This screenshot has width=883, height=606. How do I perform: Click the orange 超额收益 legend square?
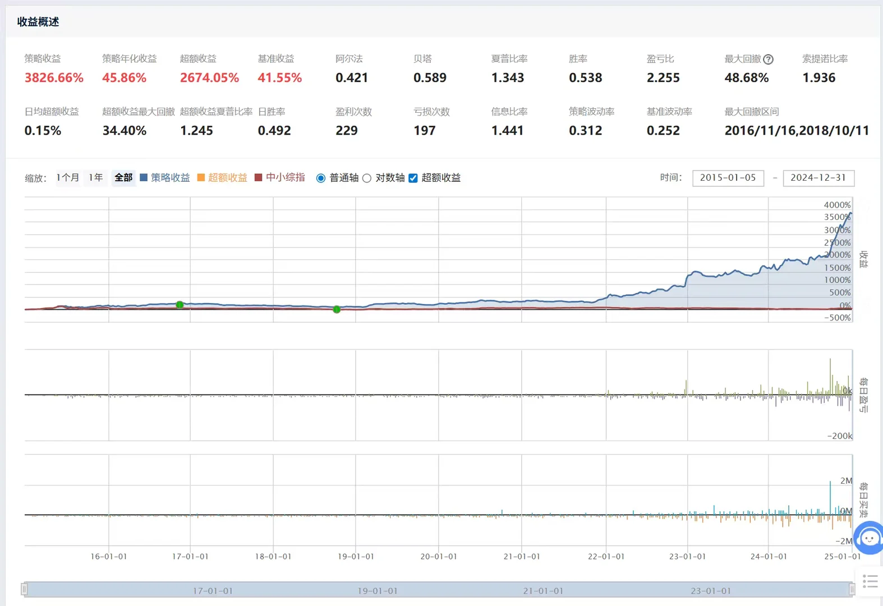click(x=201, y=177)
